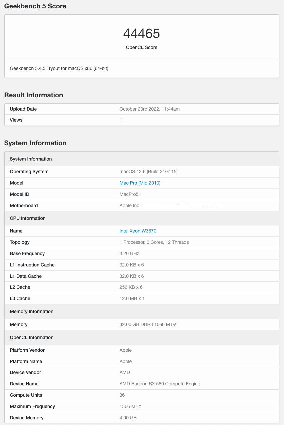The height and width of the screenshot is (425, 284).
Task: Click the L1 Data Cache label
Action: (26, 276)
